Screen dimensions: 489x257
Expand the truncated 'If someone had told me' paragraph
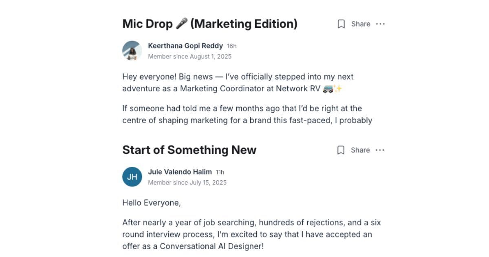[247, 114]
